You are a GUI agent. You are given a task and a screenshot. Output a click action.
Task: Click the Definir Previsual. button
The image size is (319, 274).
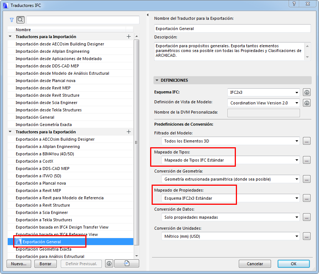point(81,264)
